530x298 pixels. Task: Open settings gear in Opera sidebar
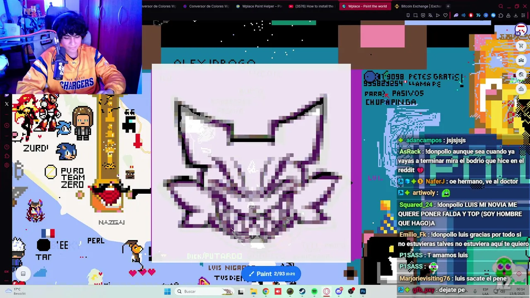pyautogui.click(x=7, y=165)
